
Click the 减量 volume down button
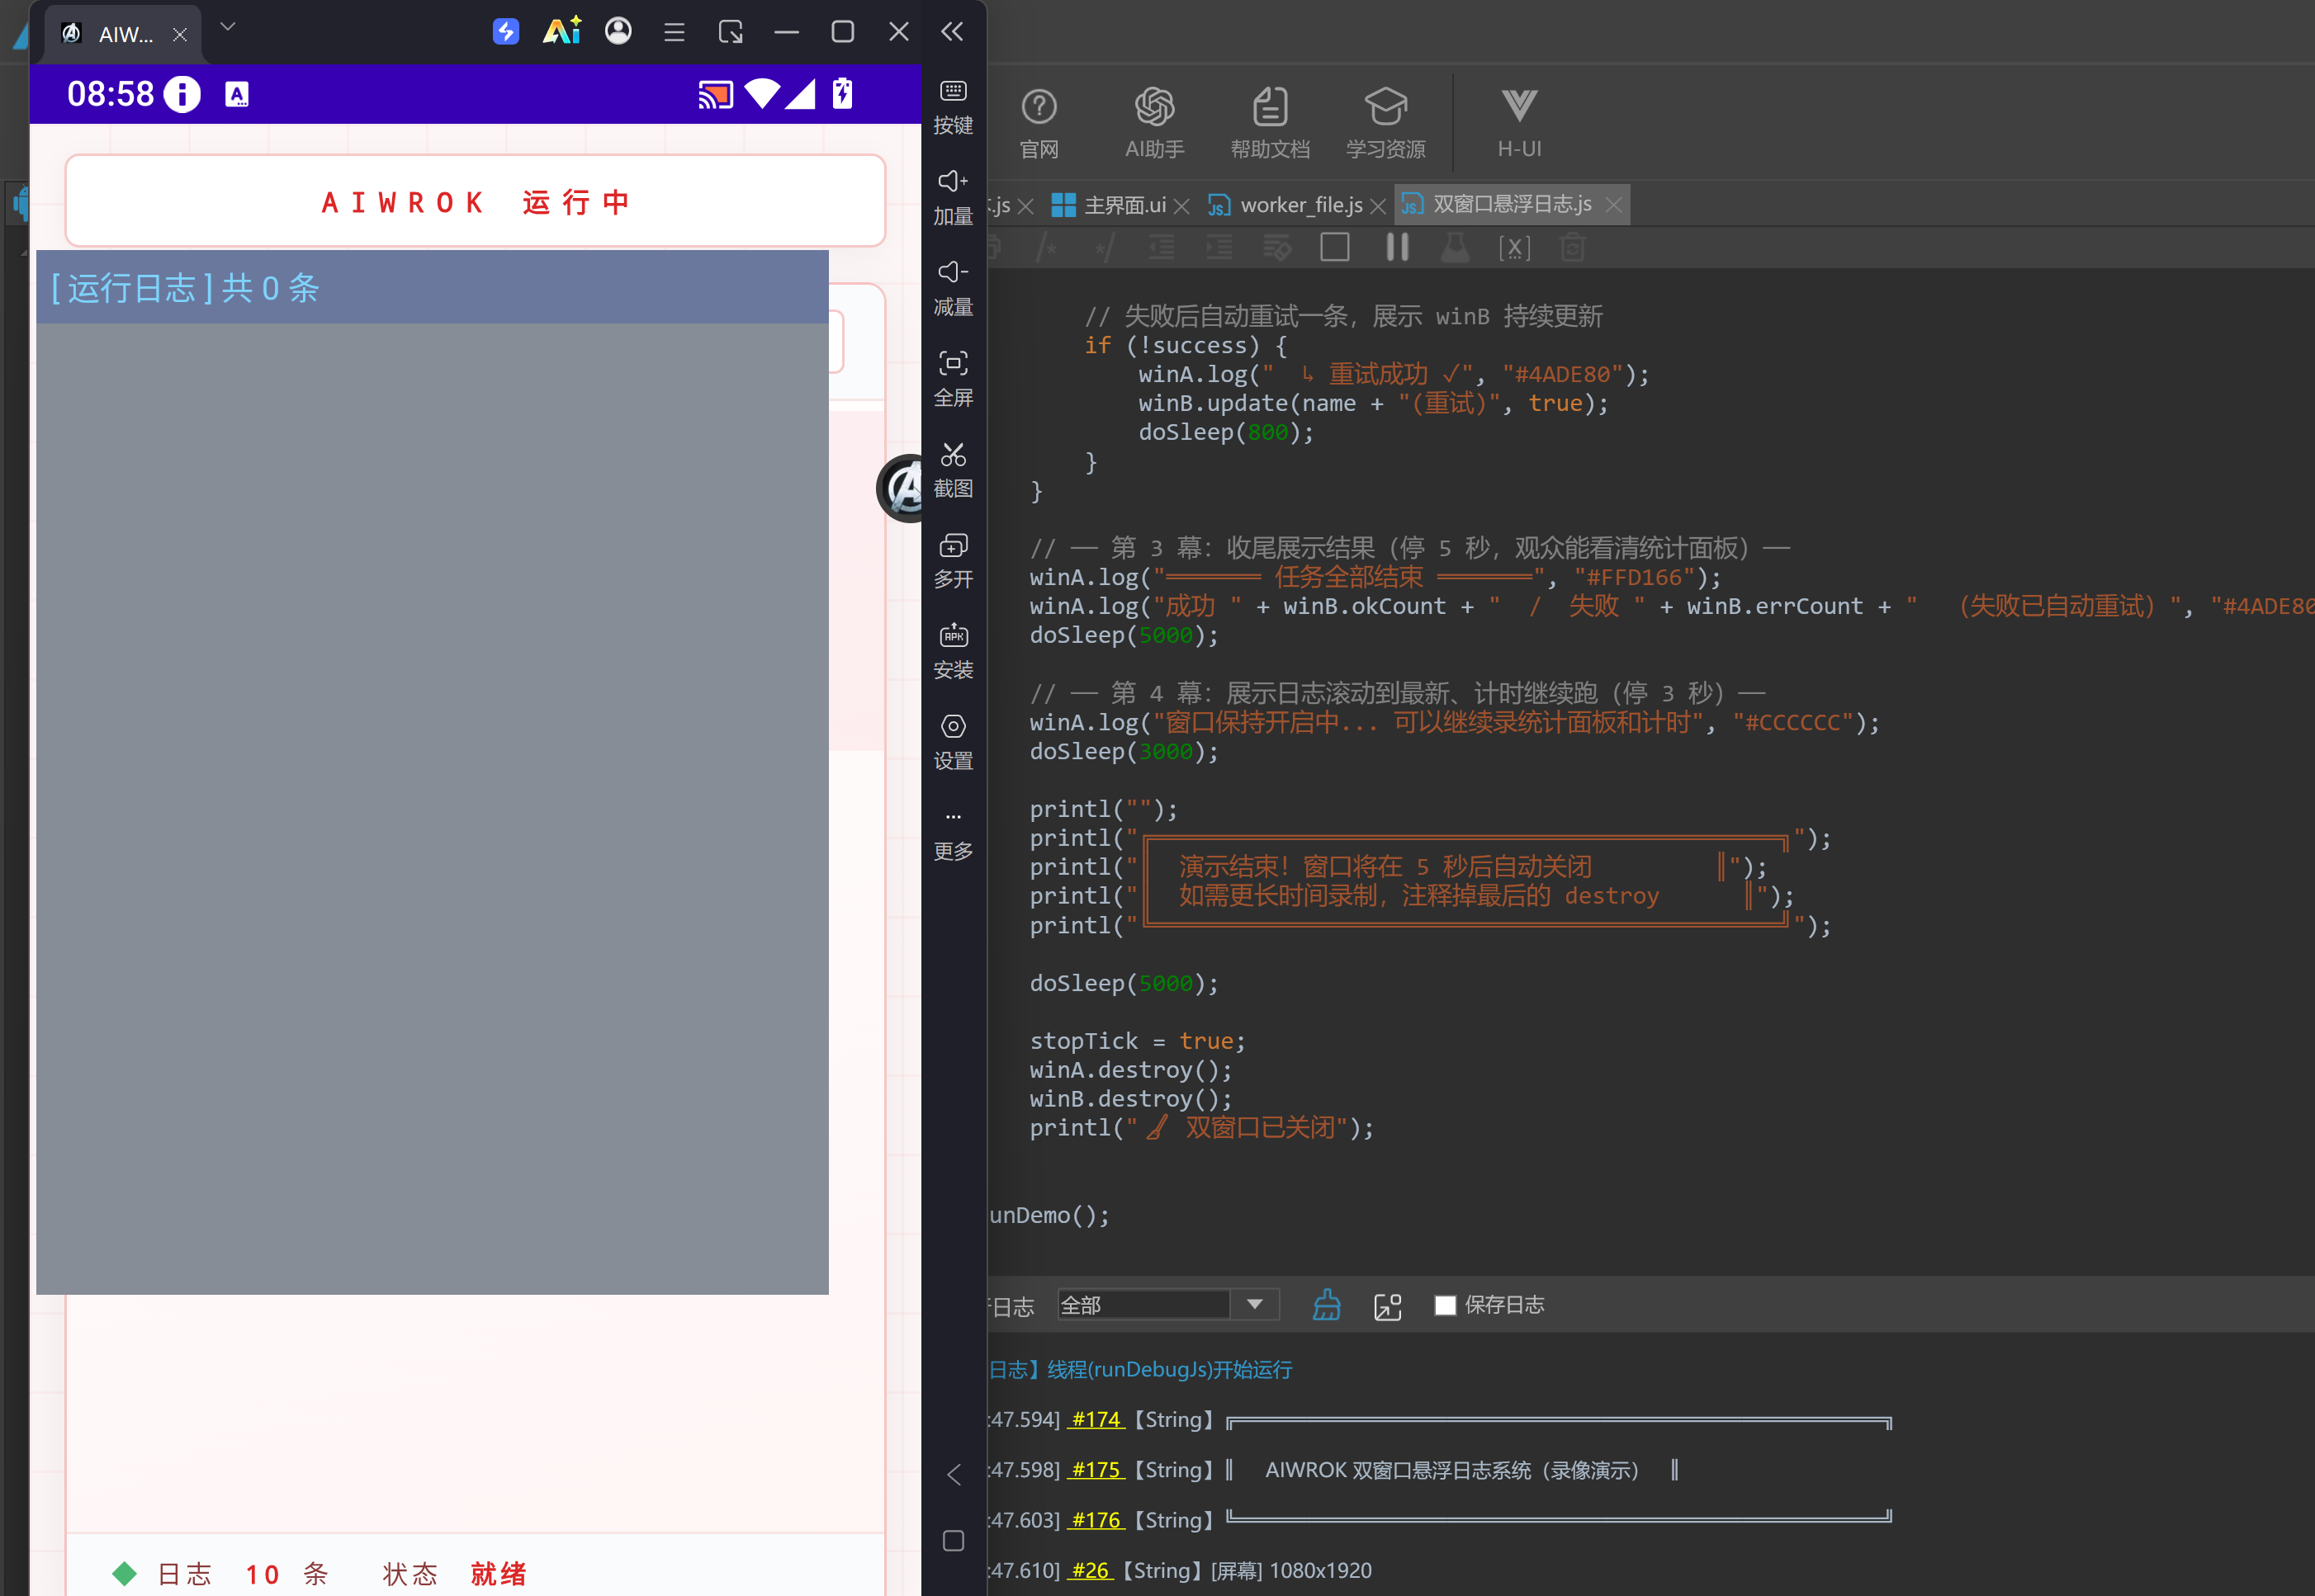tap(953, 289)
